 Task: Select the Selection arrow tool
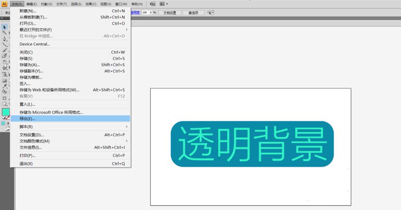click(x=4, y=27)
